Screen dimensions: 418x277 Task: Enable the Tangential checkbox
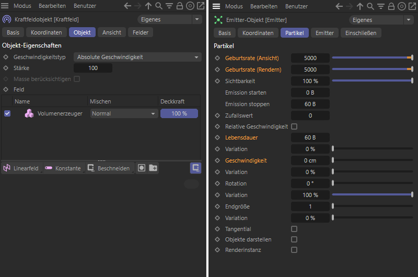point(294,229)
